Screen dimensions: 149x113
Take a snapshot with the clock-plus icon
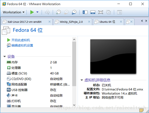pyautogui.click(x=58, y=12)
